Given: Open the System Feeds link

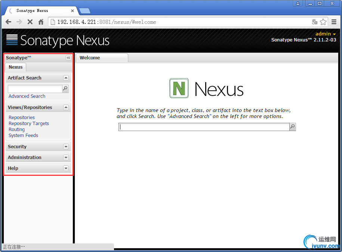Looking at the screenshot, I should tap(23, 136).
